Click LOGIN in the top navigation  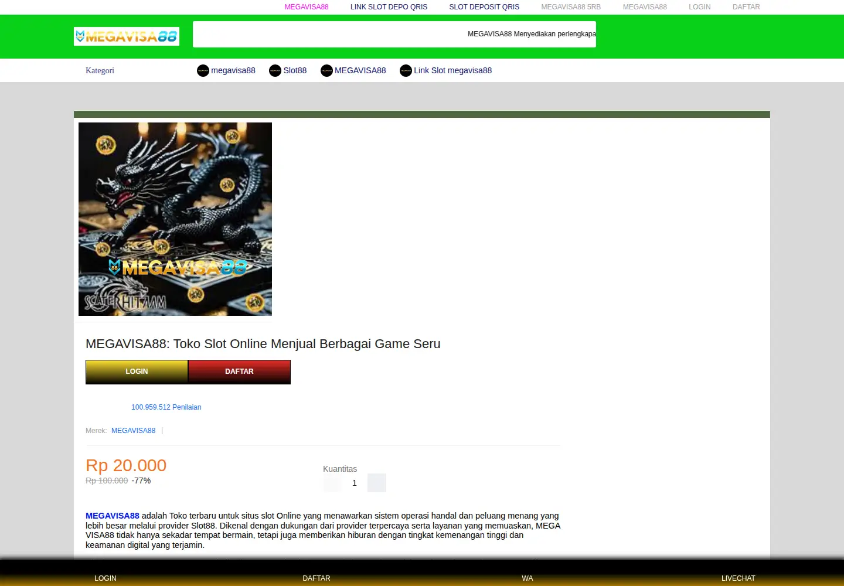tap(700, 7)
